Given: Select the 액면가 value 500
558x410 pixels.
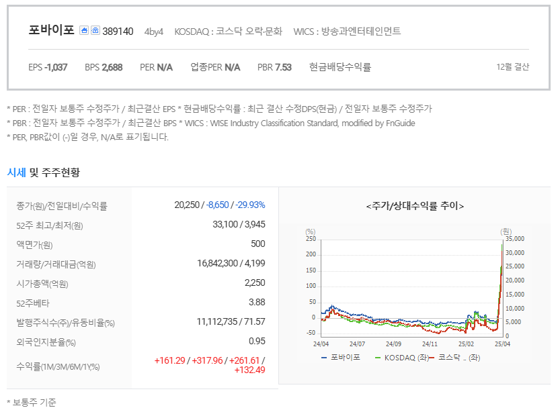Looking at the screenshot, I should pos(258,244).
